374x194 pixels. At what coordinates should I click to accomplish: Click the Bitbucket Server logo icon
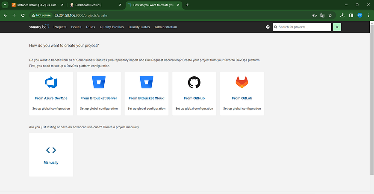pos(99,82)
